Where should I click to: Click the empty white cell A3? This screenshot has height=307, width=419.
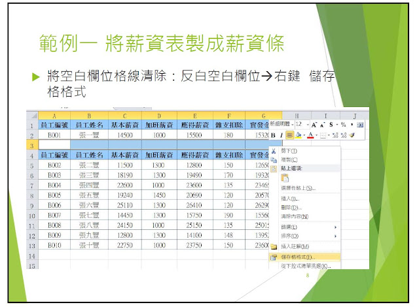54,145
